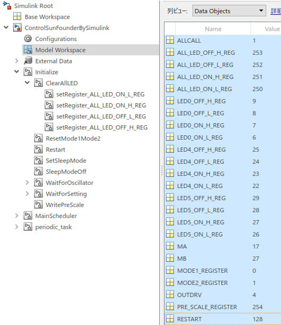The height and width of the screenshot is (325, 281).
Task: Select the ResetMode1Mode2 tree item
Action: (73, 139)
